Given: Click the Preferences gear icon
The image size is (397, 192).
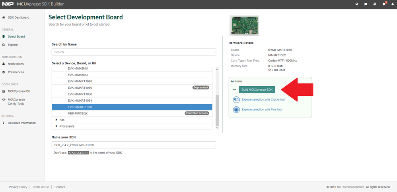Looking at the screenshot, I should [x=4, y=72].
